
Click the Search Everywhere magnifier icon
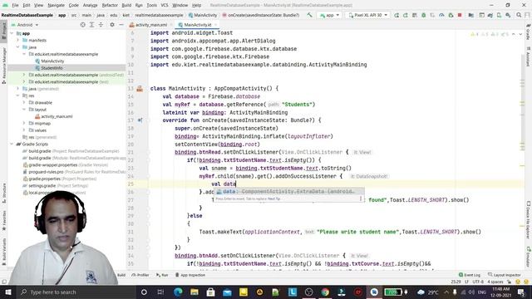(519, 15)
